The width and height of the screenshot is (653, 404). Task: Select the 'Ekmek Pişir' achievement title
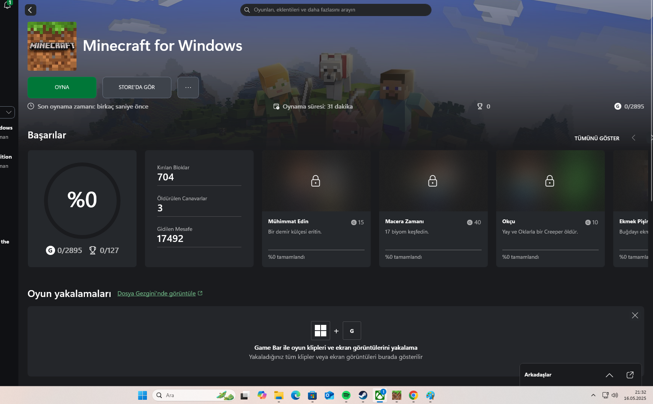point(633,222)
